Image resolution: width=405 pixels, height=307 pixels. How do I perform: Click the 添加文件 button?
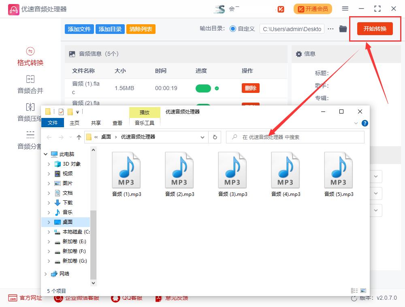[x=79, y=29]
